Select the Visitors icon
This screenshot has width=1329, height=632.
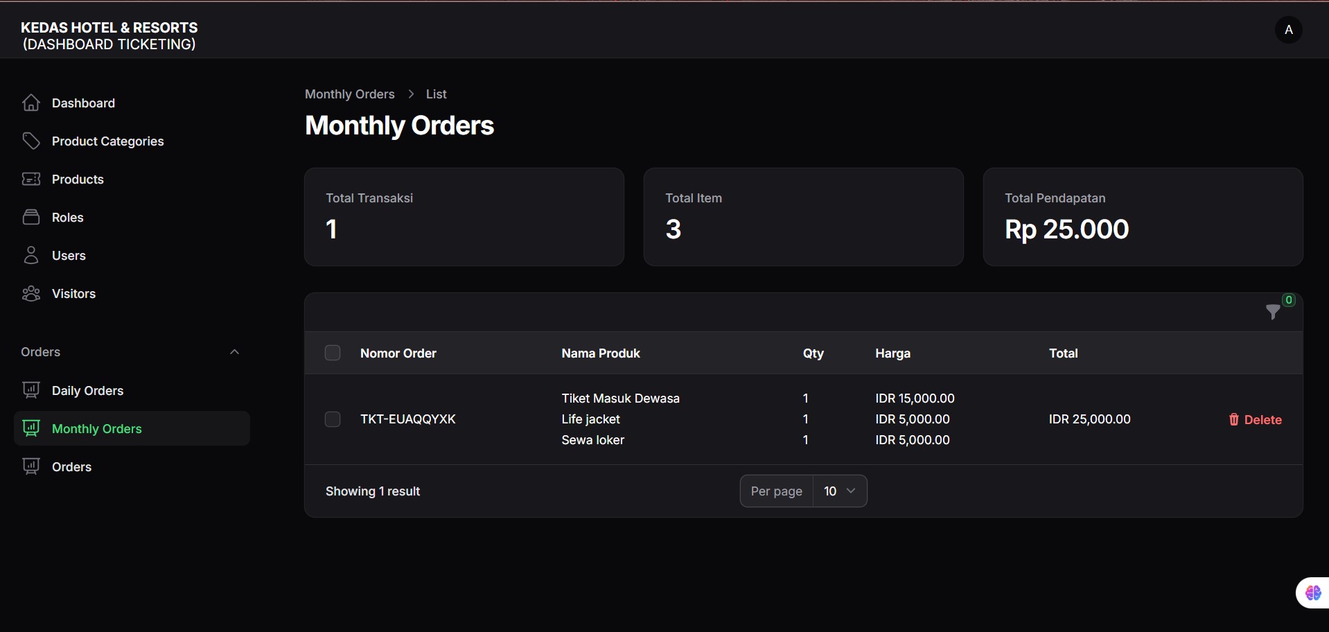coord(32,293)
